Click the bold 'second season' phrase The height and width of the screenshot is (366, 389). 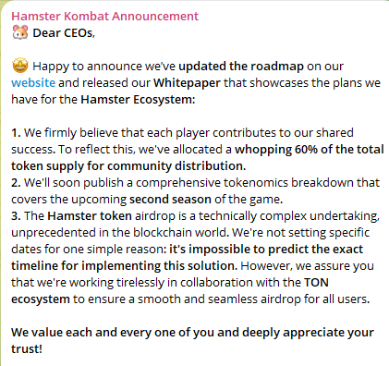click(x=170, y=200)
